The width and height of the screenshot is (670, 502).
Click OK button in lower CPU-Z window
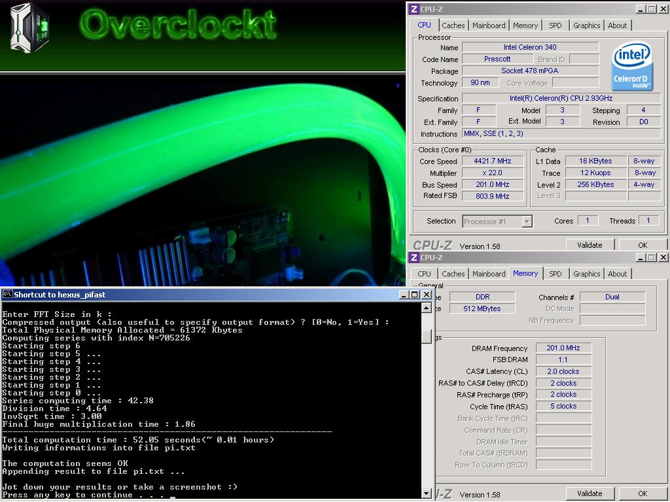tap(643, 494)
